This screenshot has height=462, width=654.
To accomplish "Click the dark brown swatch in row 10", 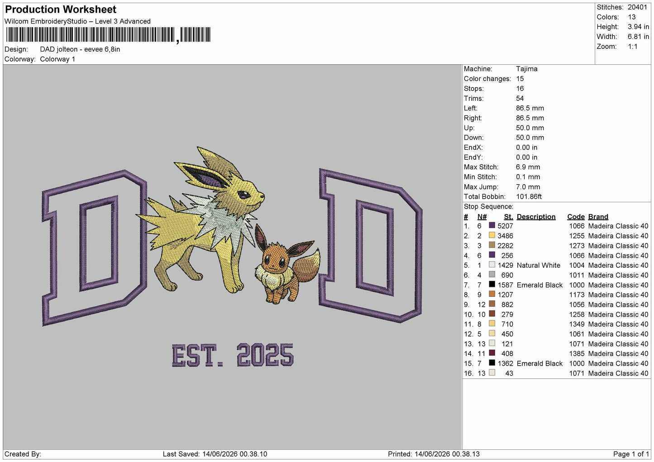I will click(x=492, y=314).
